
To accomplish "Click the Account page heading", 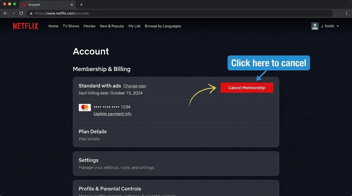I will coord(91,51).
